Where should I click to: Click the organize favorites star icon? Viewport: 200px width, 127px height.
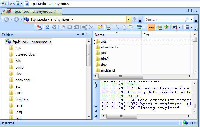point(160,27)
